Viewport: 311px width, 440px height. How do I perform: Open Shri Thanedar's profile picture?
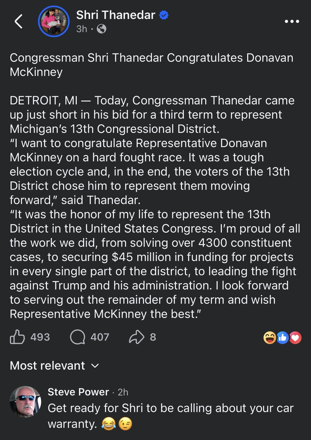tap(54, 21)
